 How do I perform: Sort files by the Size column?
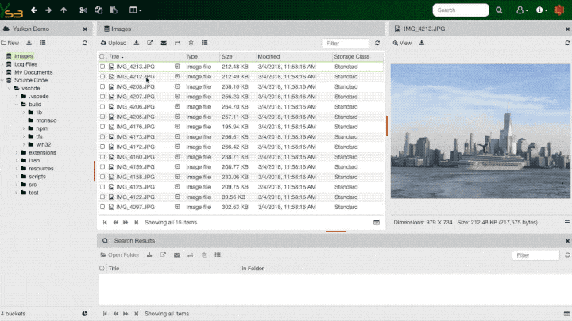click(x=227, y=57)
